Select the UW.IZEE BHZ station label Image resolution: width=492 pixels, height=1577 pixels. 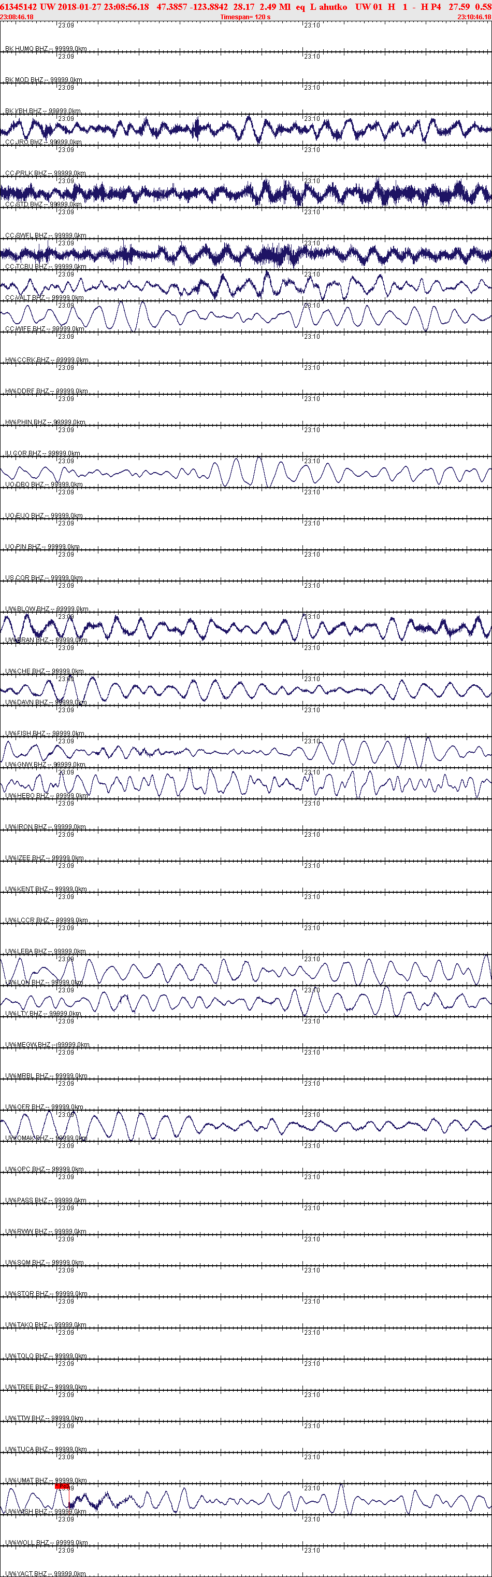click(x=45, y=859)
